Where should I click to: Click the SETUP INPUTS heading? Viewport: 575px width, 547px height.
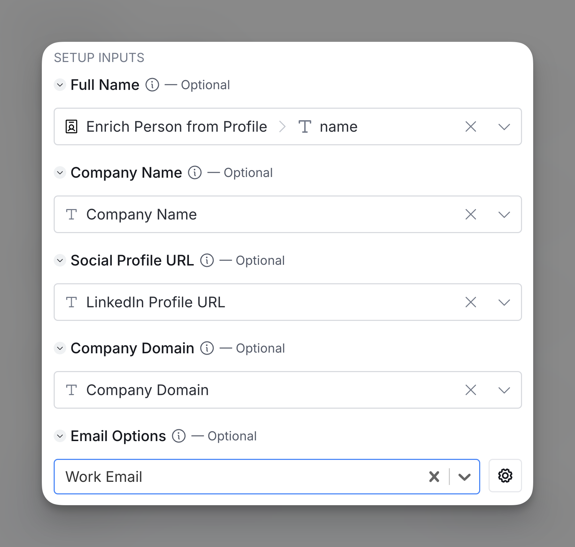tap(99, 57)
